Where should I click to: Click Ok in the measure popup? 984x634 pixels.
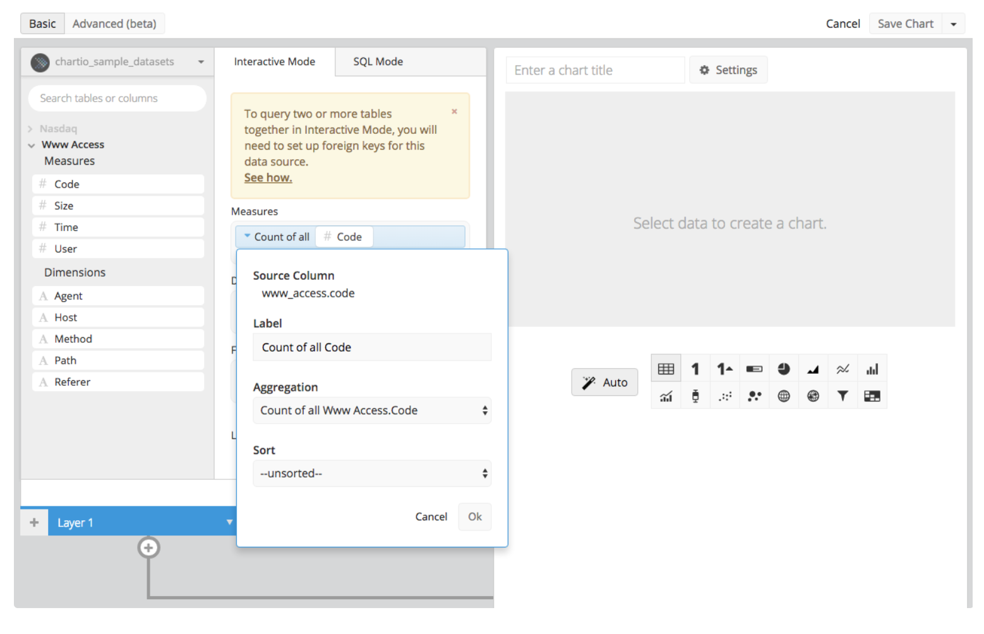(474, 517)
